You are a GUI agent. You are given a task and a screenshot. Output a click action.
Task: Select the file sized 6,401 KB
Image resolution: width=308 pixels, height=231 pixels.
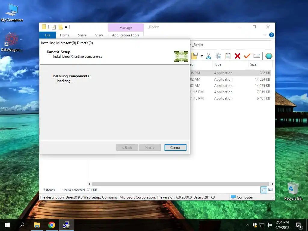click(231, 98)
